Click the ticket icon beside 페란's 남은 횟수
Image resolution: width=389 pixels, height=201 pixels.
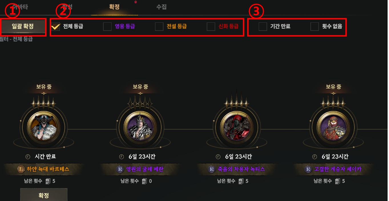point(144,181)
